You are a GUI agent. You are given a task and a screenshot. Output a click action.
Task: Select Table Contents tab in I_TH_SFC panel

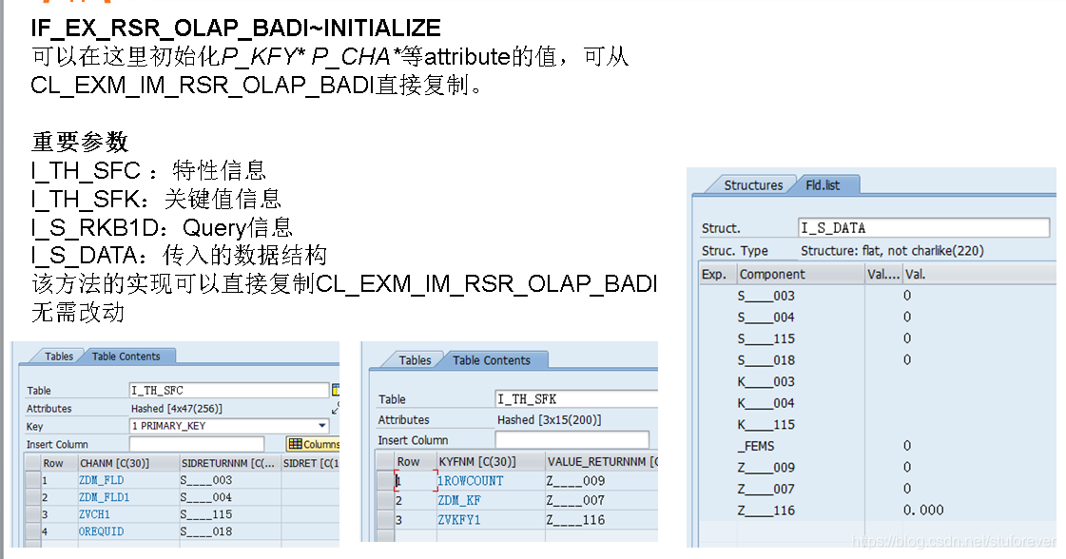click(126, 357)
